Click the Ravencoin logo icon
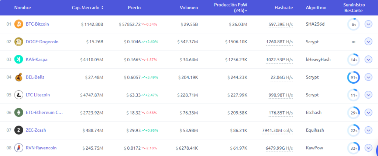The height and width of the screenshot is (156, 378). click(x=19, y=148)
